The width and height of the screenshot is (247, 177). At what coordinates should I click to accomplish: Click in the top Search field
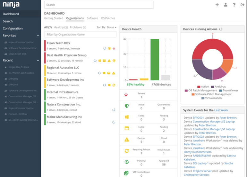[99, 5]
